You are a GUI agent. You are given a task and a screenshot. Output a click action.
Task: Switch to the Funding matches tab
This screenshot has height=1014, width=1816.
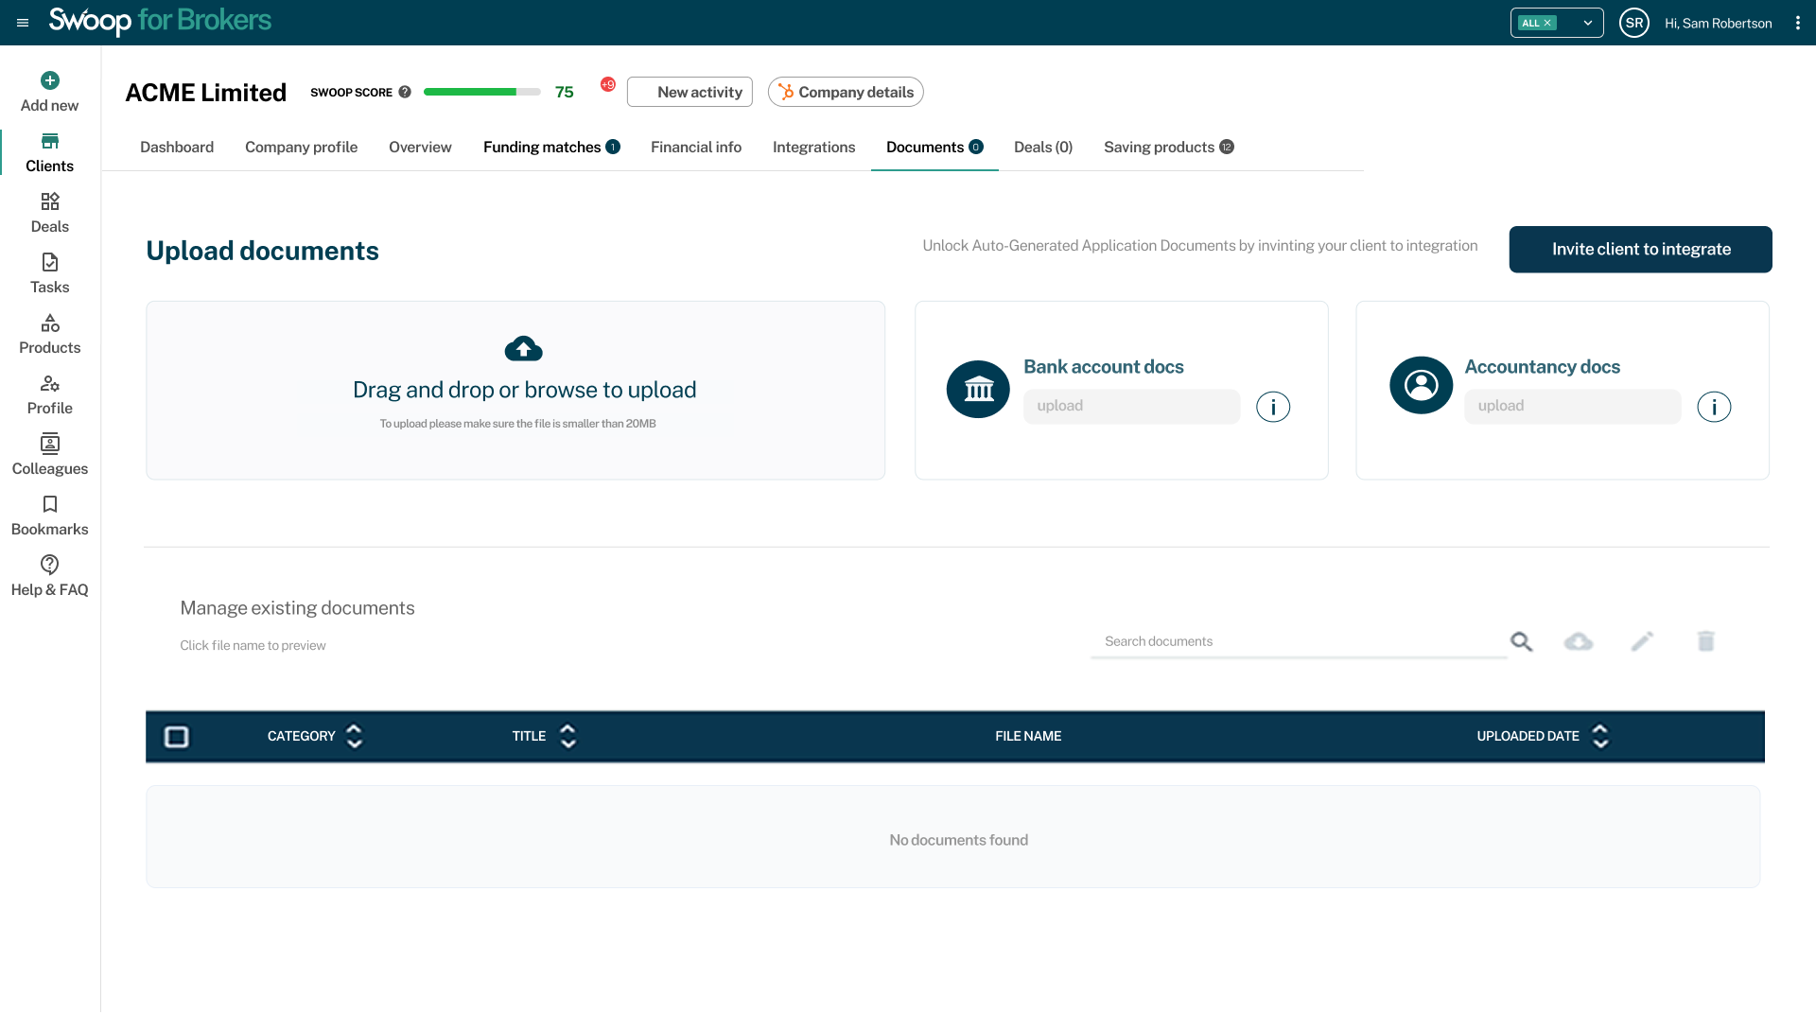[x=542, y=148]
